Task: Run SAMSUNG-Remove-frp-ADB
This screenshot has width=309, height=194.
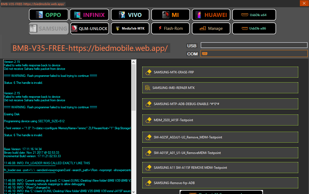Action: click(x=220, y=183)
